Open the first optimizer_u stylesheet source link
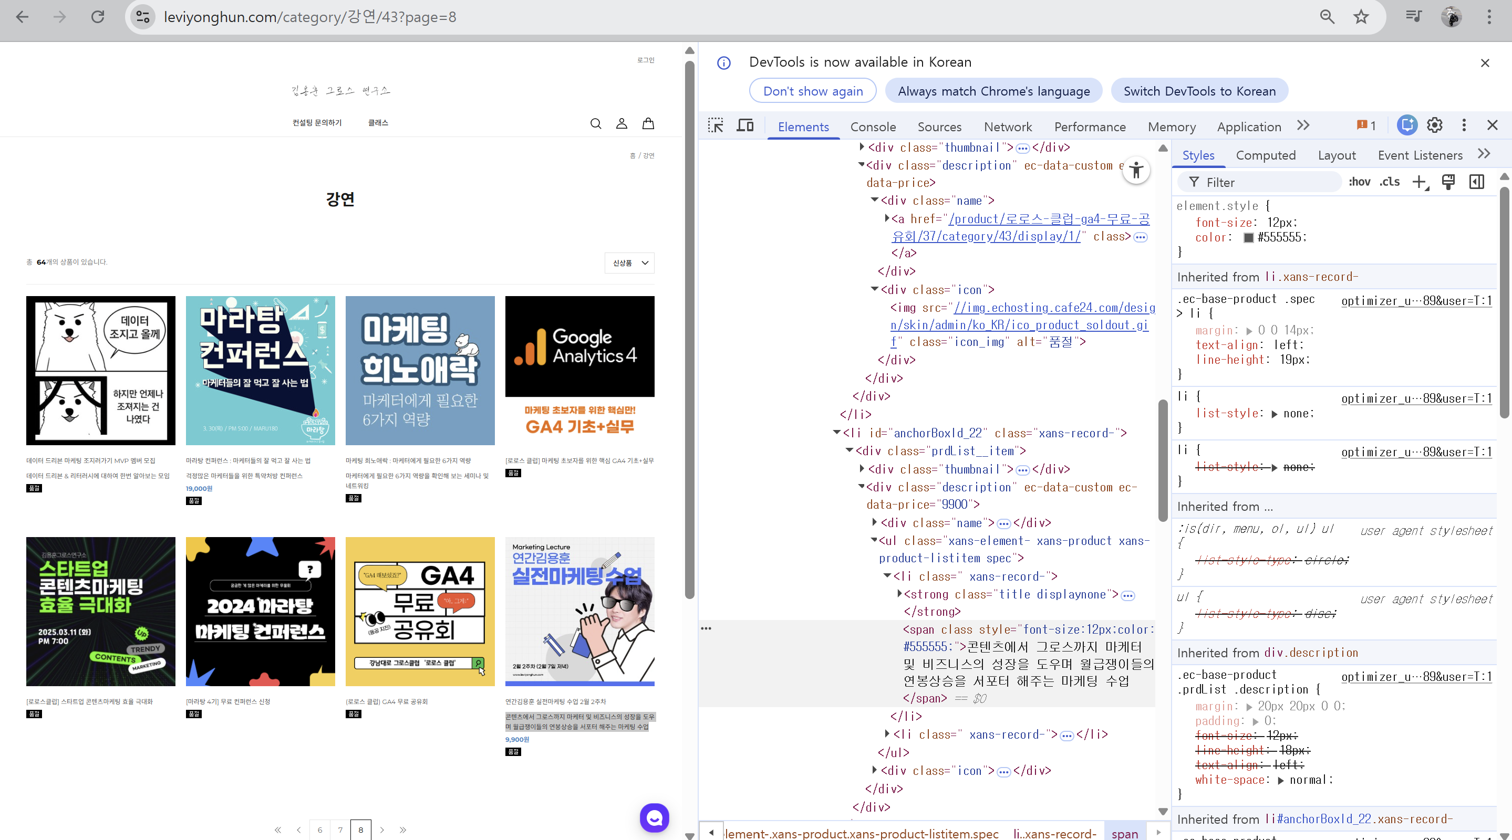The width and height of the screenshot is (1512, 840). 1416,301
